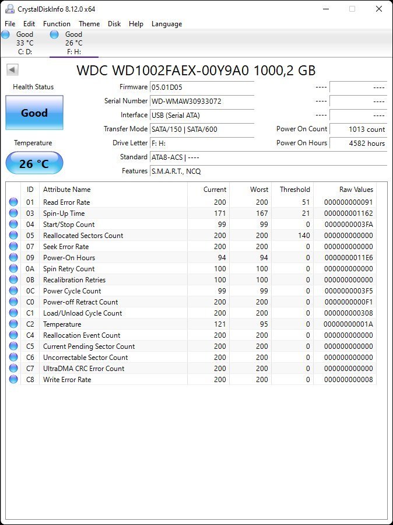This screenshot has width=393, height=525.
Task: Click the previous disk arrow icon
Action: [x=12, y=71]
